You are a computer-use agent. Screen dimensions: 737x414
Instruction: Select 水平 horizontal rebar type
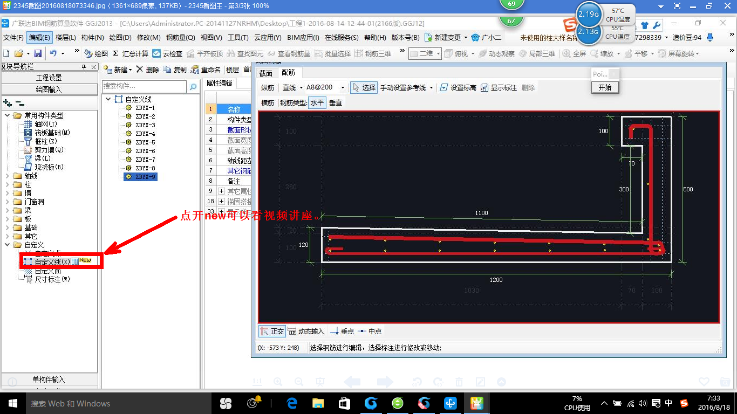pos(317,102)
